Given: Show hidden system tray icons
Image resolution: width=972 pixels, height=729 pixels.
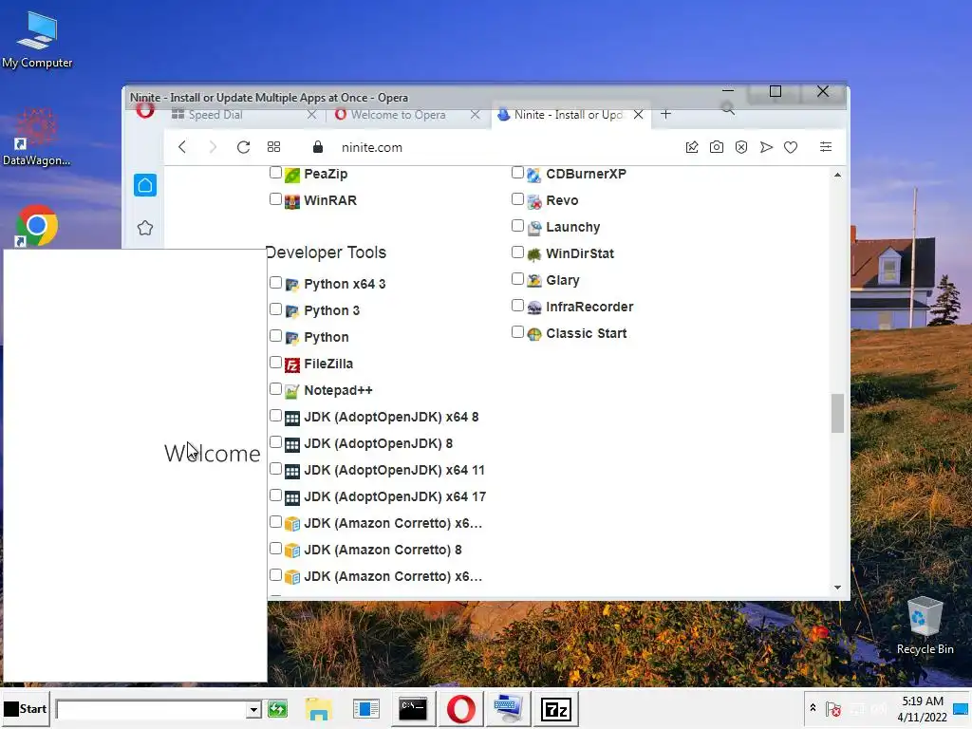Looking at the screenshot, I should 813,708.
